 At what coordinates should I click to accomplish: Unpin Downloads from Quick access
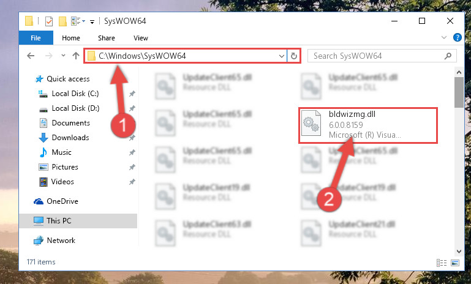pyautogui.click(x=132, y=138)
